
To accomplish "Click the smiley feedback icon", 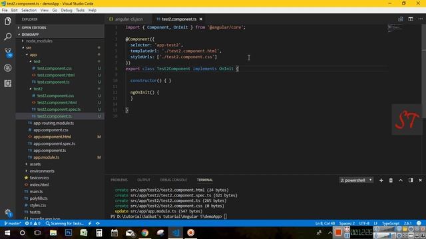I will point(419,223).
